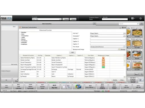Screen dimensions: 145x108
Task: Expand the Employee tree node
Action: click(20, 44)
